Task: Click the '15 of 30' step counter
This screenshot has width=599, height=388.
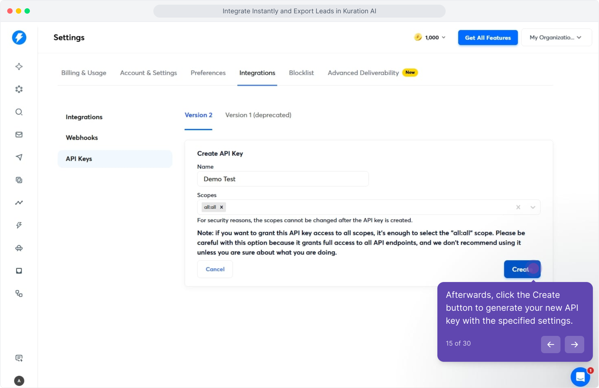Action: tap(458, 343)
